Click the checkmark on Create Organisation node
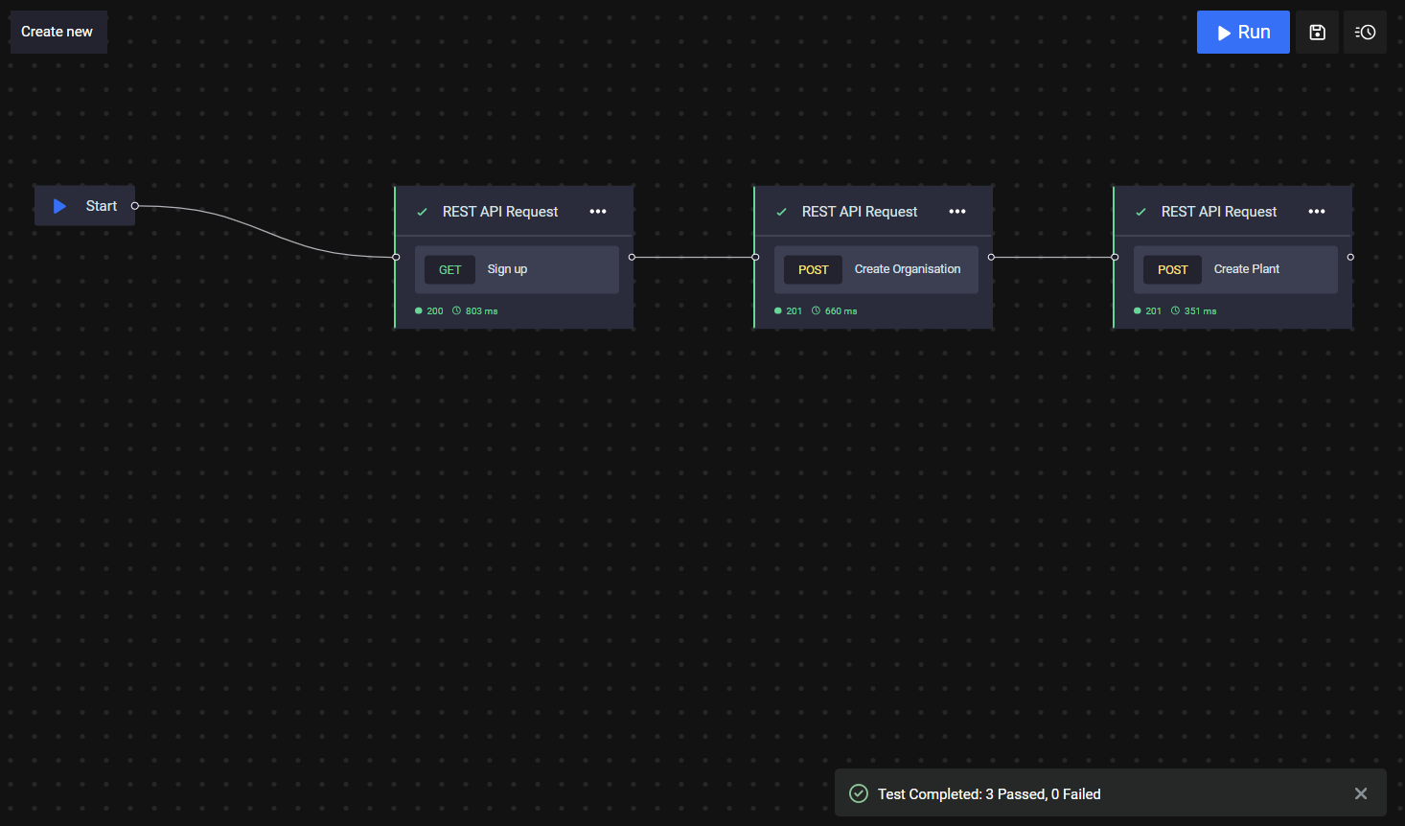The image size is (1405, 826). click(x=781, y=212)
